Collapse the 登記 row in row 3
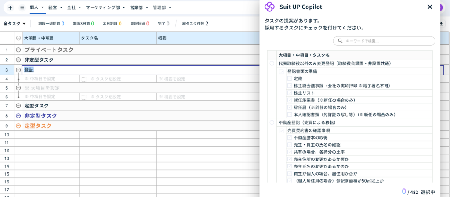This screenshot has height=197, width=450. 18,70
